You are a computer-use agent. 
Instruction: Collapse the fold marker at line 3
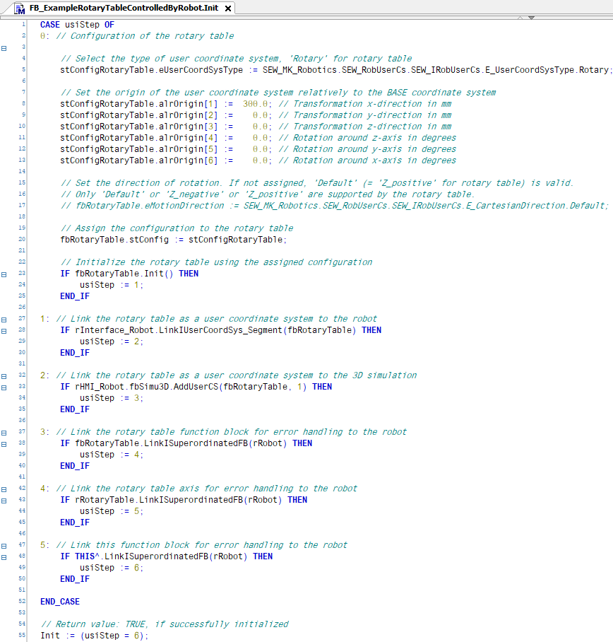(x=4, y=47)
